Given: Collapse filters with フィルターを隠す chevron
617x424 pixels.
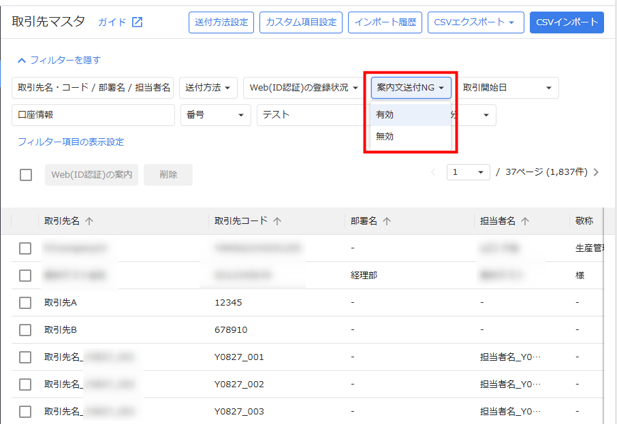Looking at the screenshot, I should pyautogui.click(x=22, y=60).
